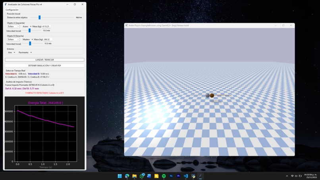Click the LANZAR / REINICIAR button
The image size is (320, 180).
[44, 60]
